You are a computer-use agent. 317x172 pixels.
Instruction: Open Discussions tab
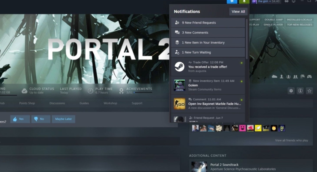pos(57,103)
